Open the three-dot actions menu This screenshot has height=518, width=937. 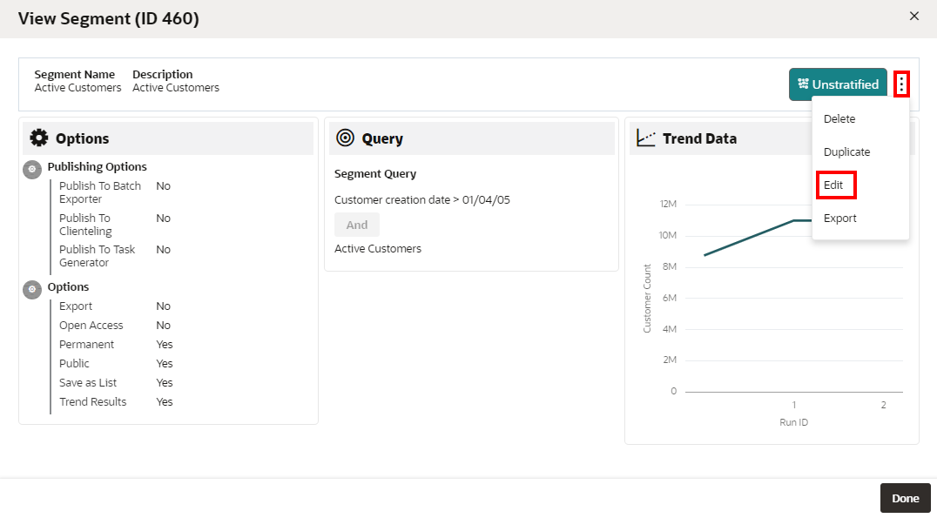click(x=902, y=84)
